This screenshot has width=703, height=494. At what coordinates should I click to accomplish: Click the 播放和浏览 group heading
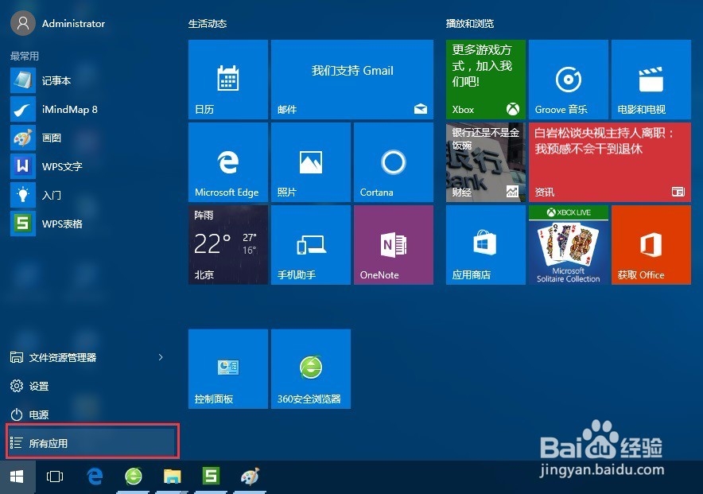[470, 24]
